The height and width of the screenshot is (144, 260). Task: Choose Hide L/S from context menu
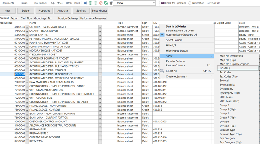[x=171, y=46]
